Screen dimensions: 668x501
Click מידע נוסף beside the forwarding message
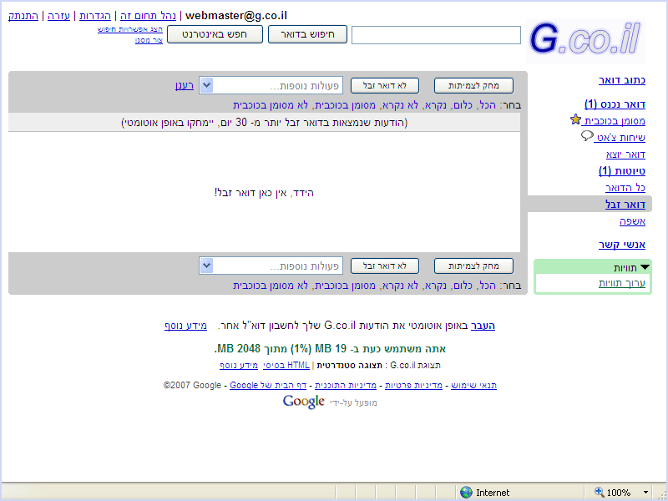pyautogui.click(x=185, y=326)
